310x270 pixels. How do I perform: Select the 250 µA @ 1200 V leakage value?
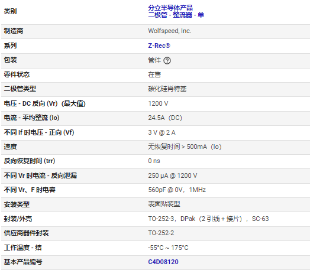172,175
